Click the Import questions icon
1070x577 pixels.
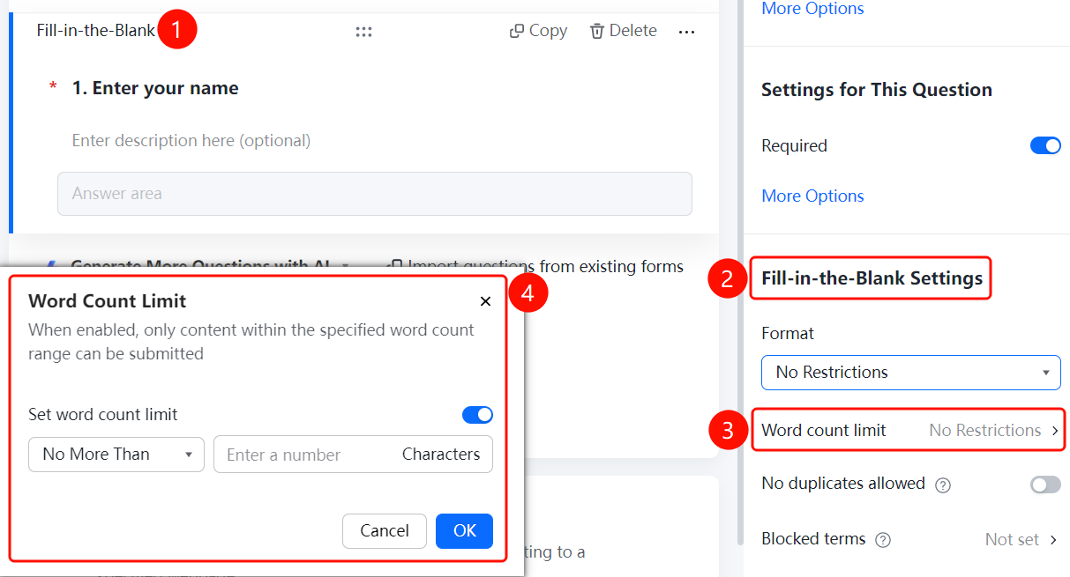coord(397,265)
